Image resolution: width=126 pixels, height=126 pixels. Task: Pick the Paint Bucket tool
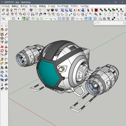(2, 29)
